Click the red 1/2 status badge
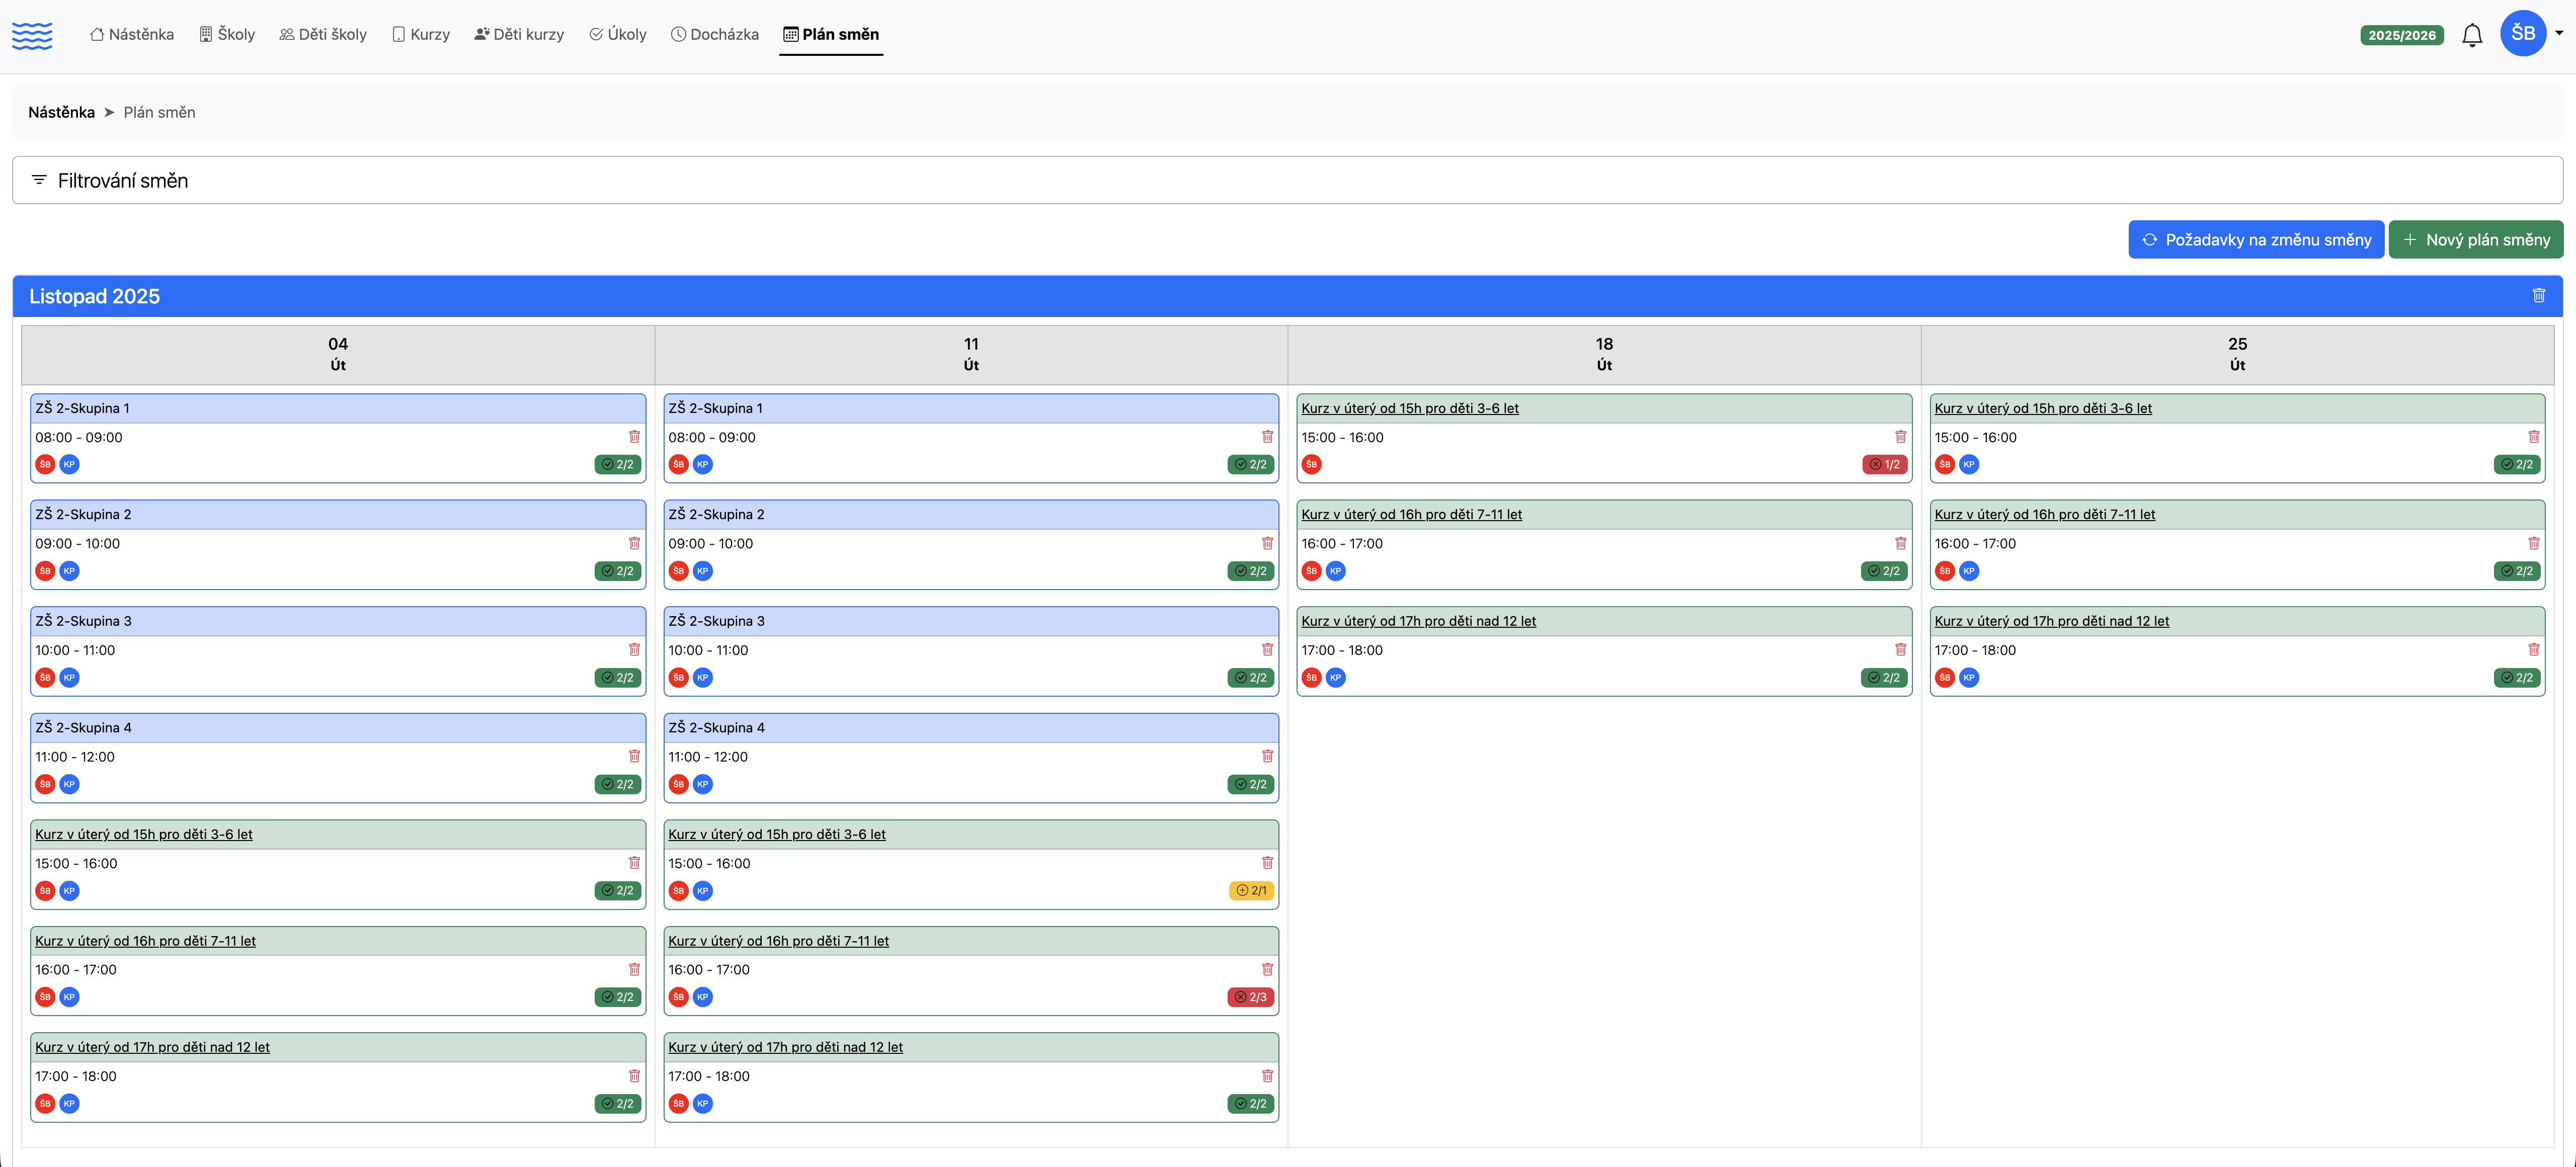2576x1167 pixels. (x=1884, y=464)
